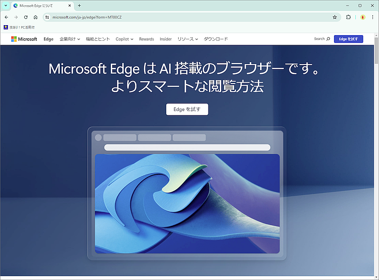
Task: Open site information icon in address bar
Action: 47,17
